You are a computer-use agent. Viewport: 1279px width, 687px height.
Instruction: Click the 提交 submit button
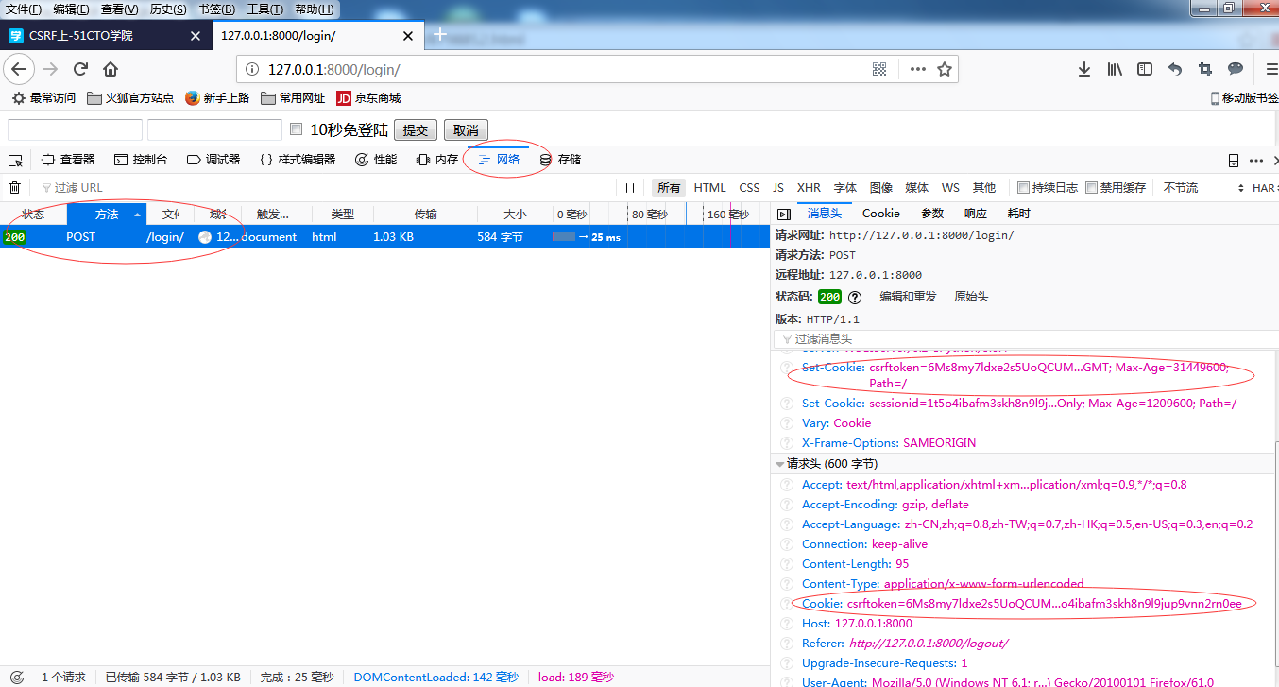tap(416, 129)
